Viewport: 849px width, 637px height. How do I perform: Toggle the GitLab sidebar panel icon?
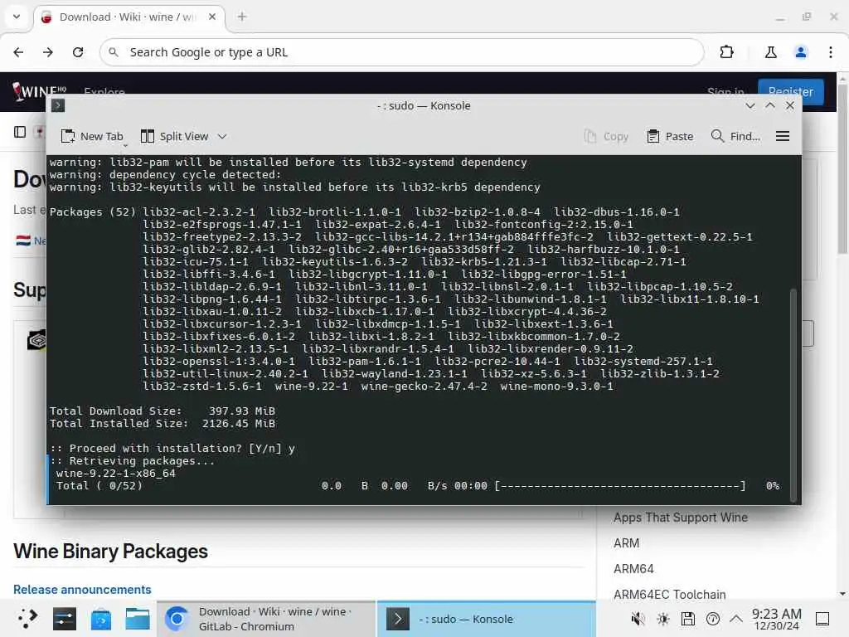coord(20,132)
